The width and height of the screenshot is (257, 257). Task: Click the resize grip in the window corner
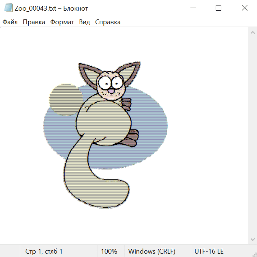pyautogui.click(x=254, y=254)
